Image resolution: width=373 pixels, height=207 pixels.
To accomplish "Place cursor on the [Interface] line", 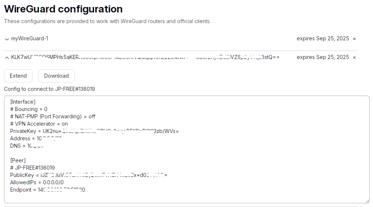I will tap(23, 102).
